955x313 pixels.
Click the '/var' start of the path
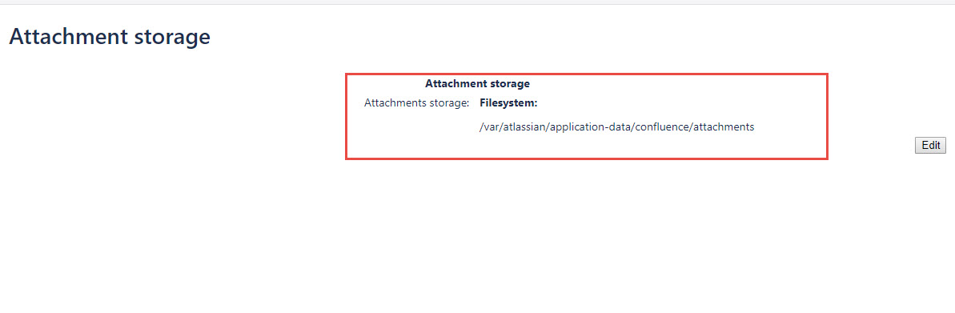[x=489, y=127]
